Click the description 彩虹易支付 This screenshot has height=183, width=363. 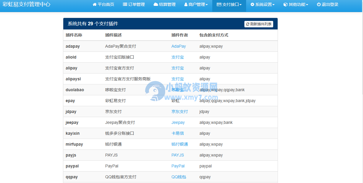115,101
